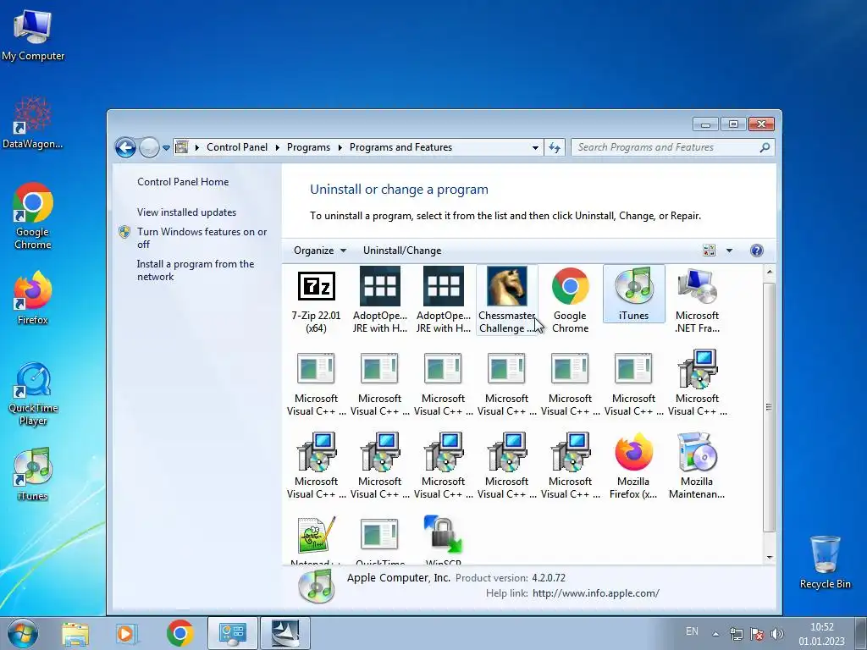The width and height of the screenshot is (867, 650).
Task: Click program list scrollbar thumb
Action: (x=769, y=407)
